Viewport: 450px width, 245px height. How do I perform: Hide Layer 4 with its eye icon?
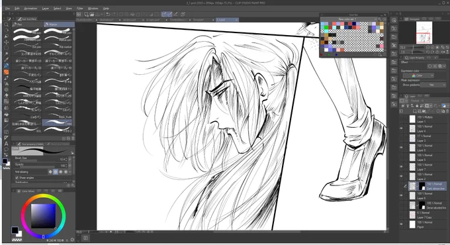coord(402,128)
